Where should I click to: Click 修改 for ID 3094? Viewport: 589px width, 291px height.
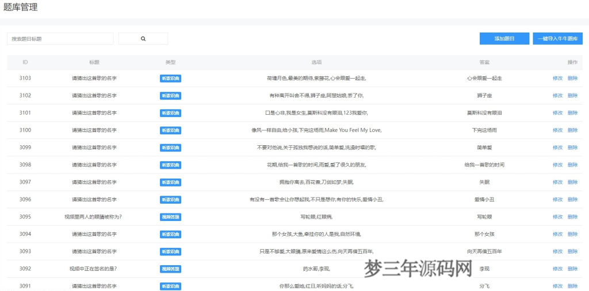tap(557, 234)
